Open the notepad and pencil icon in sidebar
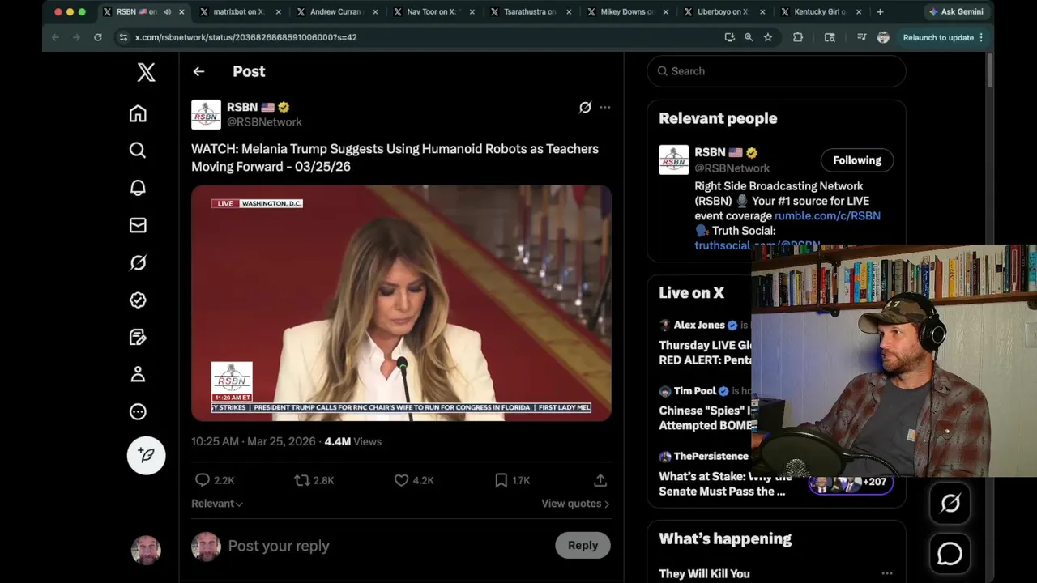The height and width of the screenshot is (583, 1037). (x=138, y=337)
